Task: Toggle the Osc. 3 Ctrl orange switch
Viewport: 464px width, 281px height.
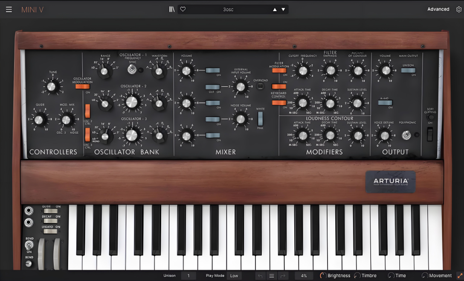Action: coord(87,135)
